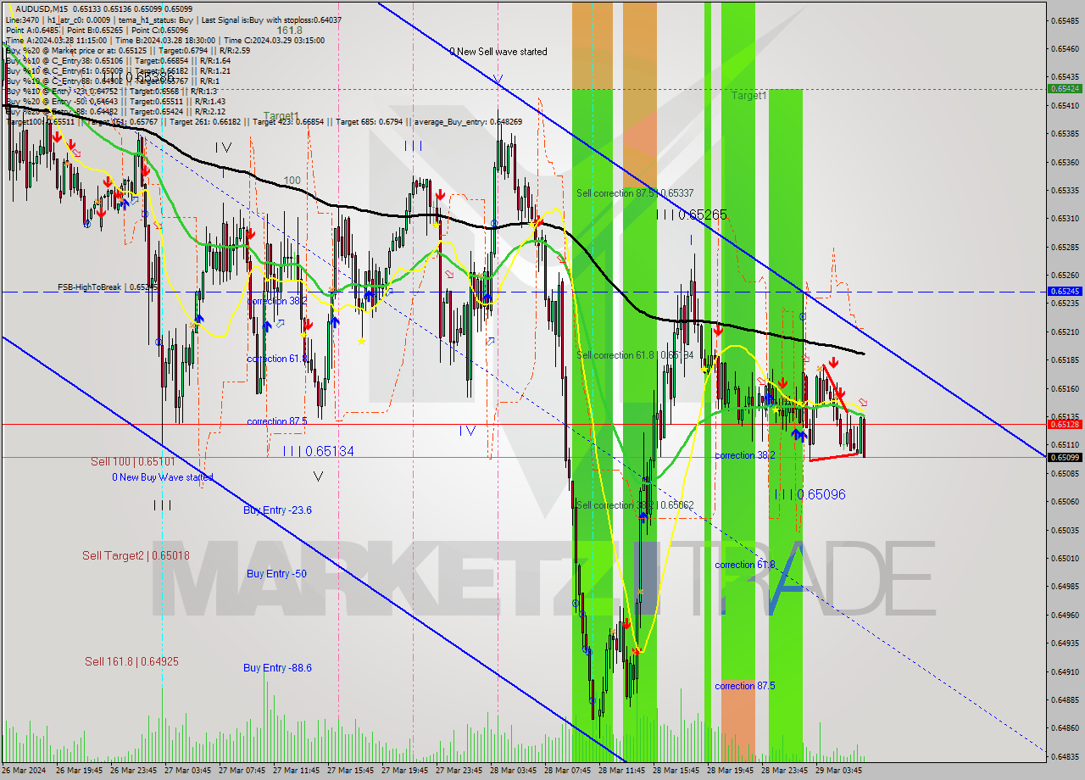
Task: Click the 'Sell 161.8 | 0.64925' label
Action: 131,661
